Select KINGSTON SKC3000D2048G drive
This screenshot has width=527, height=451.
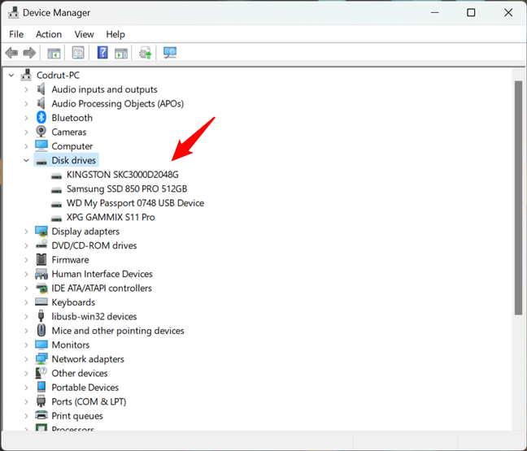coord(122,175)
